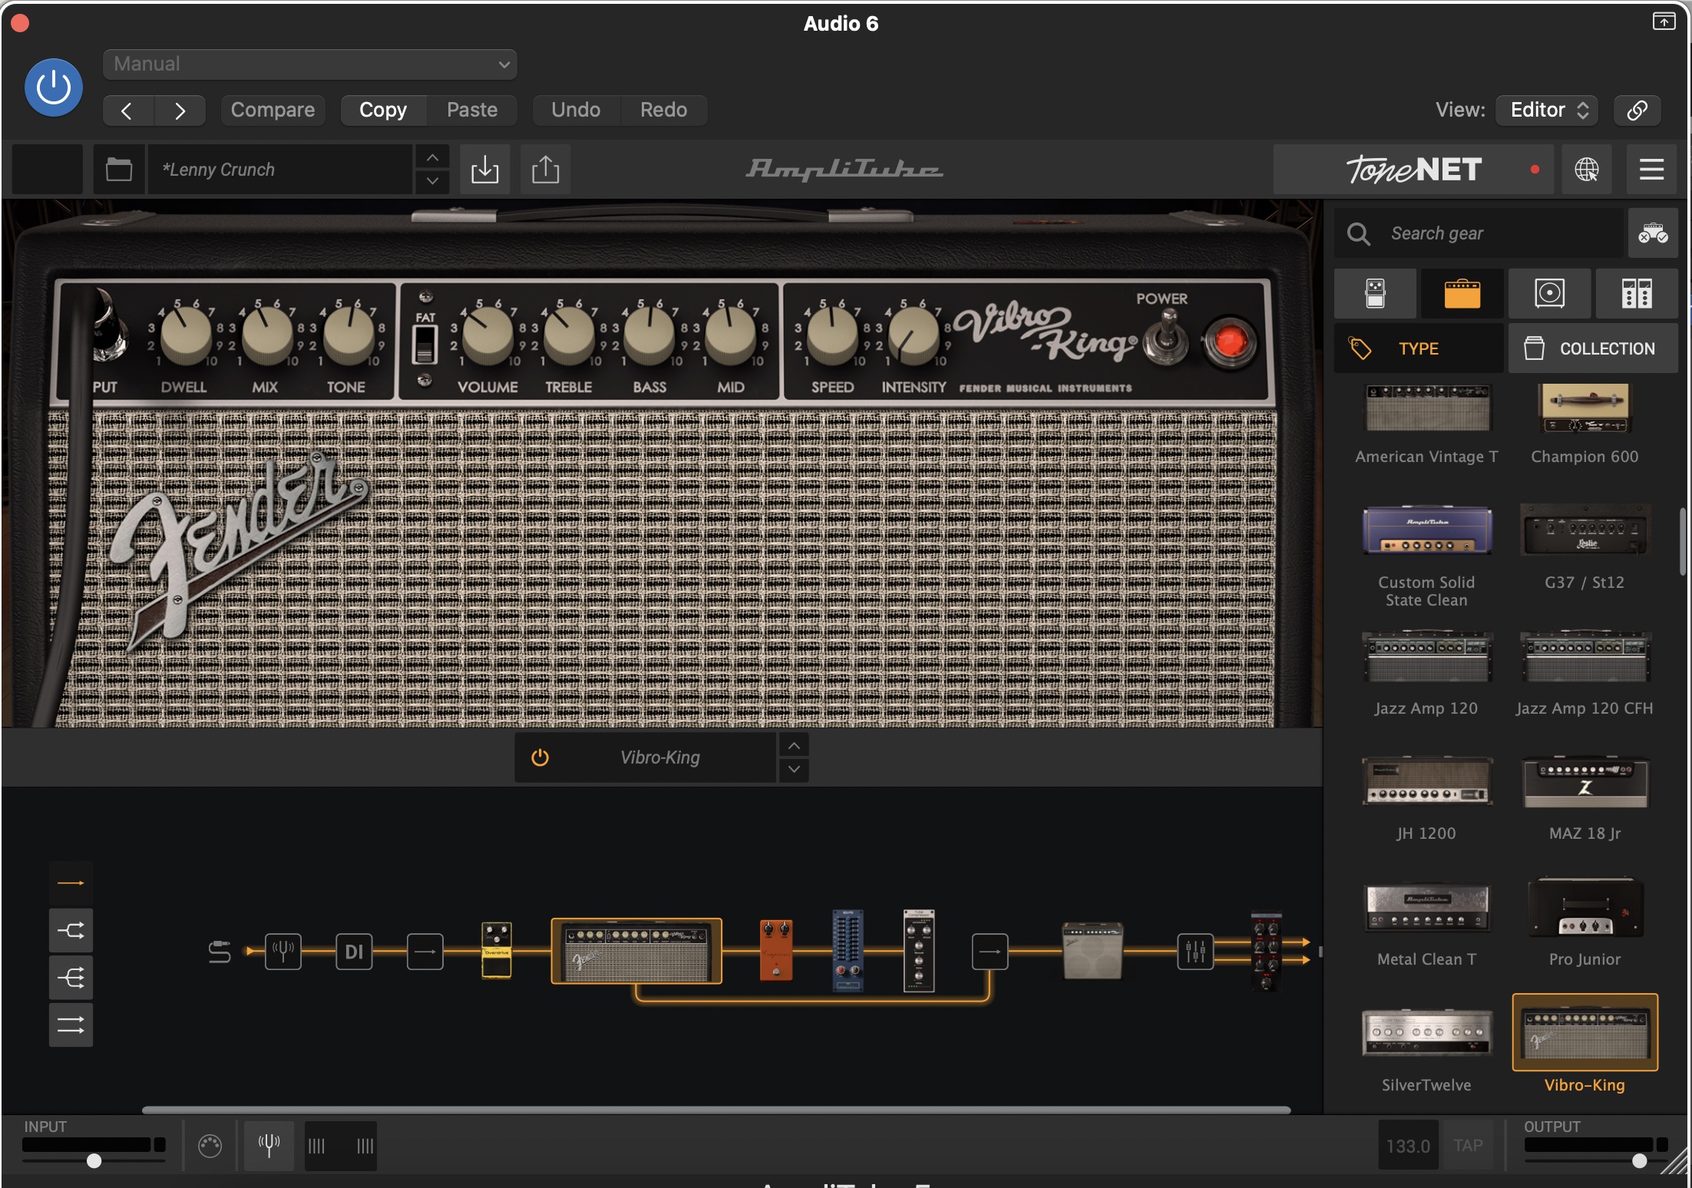Toggle the plugin bypass power button

54,88
